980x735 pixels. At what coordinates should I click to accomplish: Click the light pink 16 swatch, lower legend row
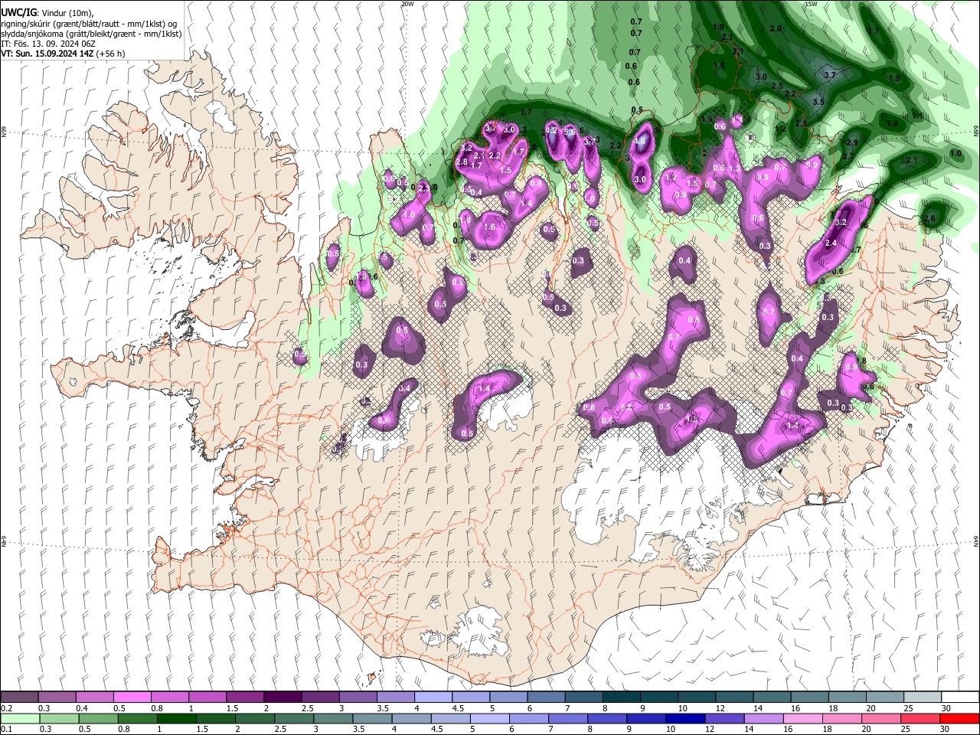[804, 719]
